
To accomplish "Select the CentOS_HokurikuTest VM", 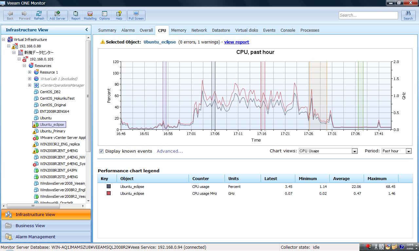I will (x=57, y=98).
